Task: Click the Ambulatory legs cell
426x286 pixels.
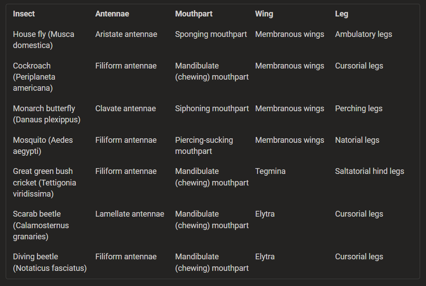Action: click(363, 34)
